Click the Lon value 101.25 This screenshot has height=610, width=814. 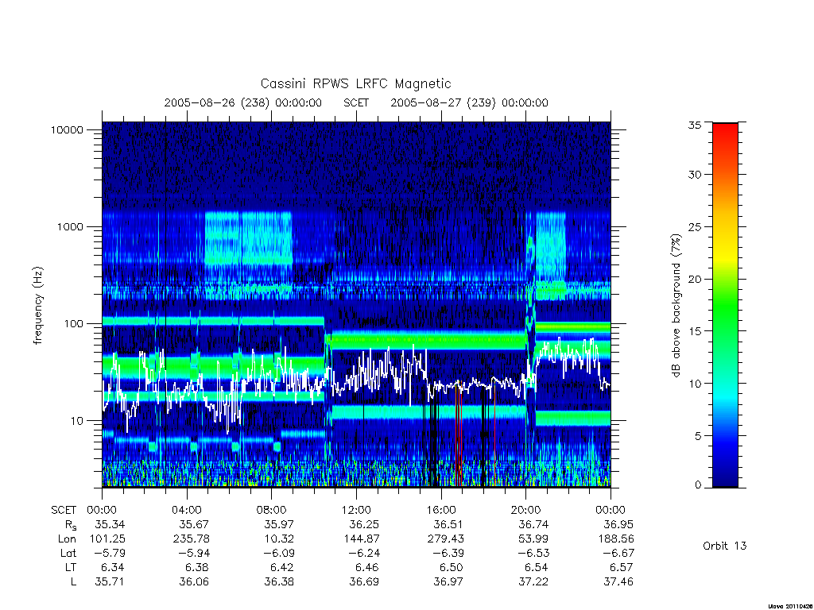point(107,539)
